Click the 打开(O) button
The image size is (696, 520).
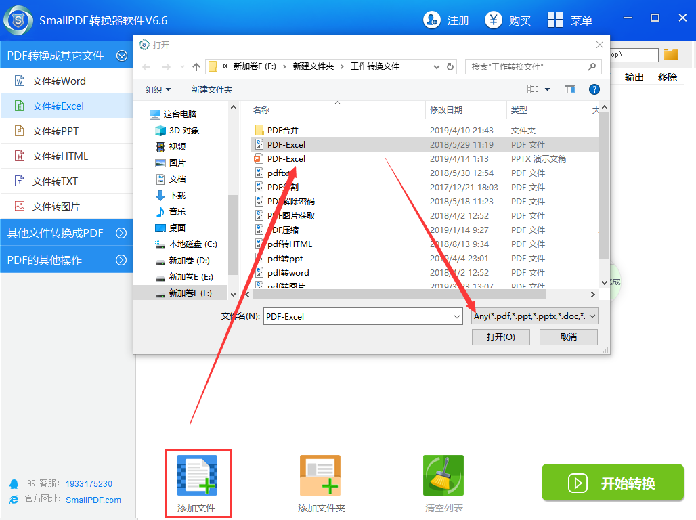click(501, 337)
